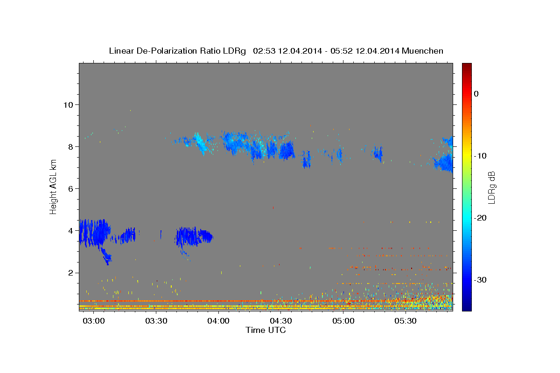Click the dark red top of the colorbar
The width and height of the screenshot is (560, 373).
(467, 66)
